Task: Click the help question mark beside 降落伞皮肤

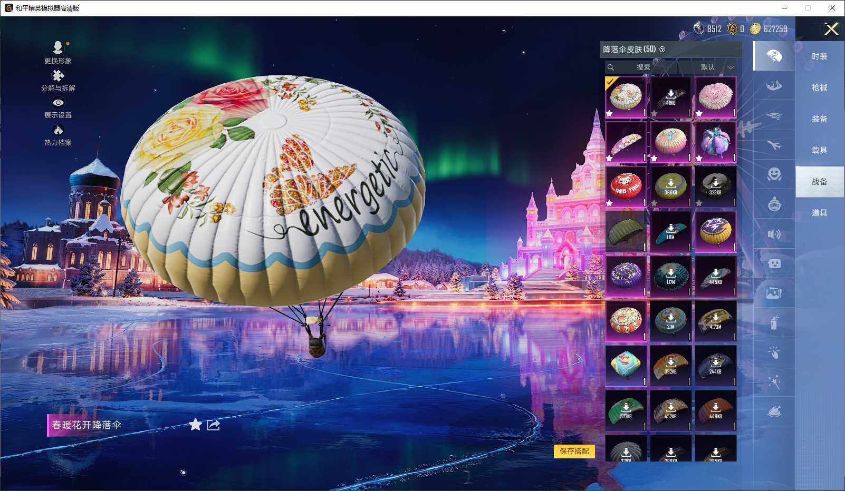Action: pos(664,49)
